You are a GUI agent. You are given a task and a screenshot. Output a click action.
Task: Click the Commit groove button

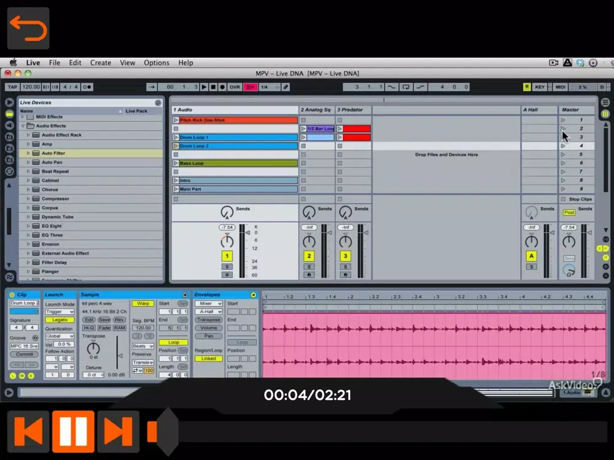click(24, 355)
